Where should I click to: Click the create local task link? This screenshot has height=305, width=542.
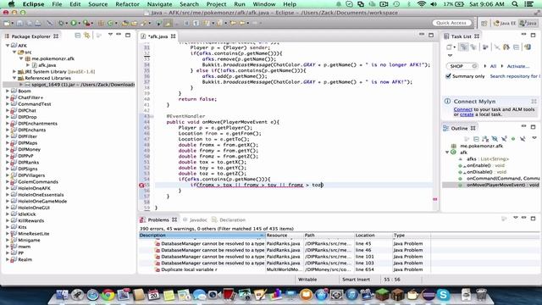tap(467, 114)
